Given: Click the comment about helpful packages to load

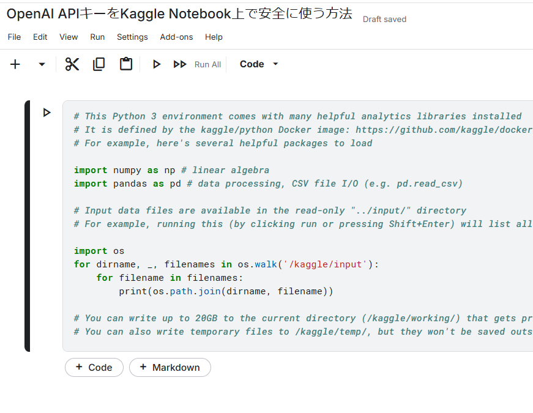Looking at the screenshot, I should click(x=223, y=143).
